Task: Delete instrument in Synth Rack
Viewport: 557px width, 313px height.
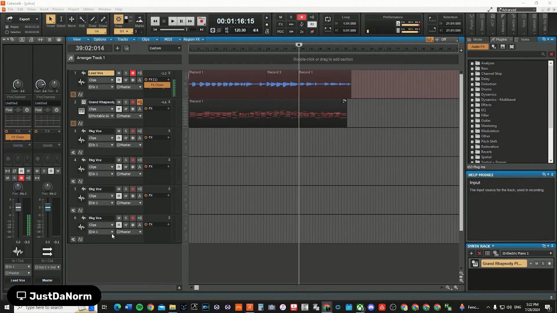Action: coord(480,253)
